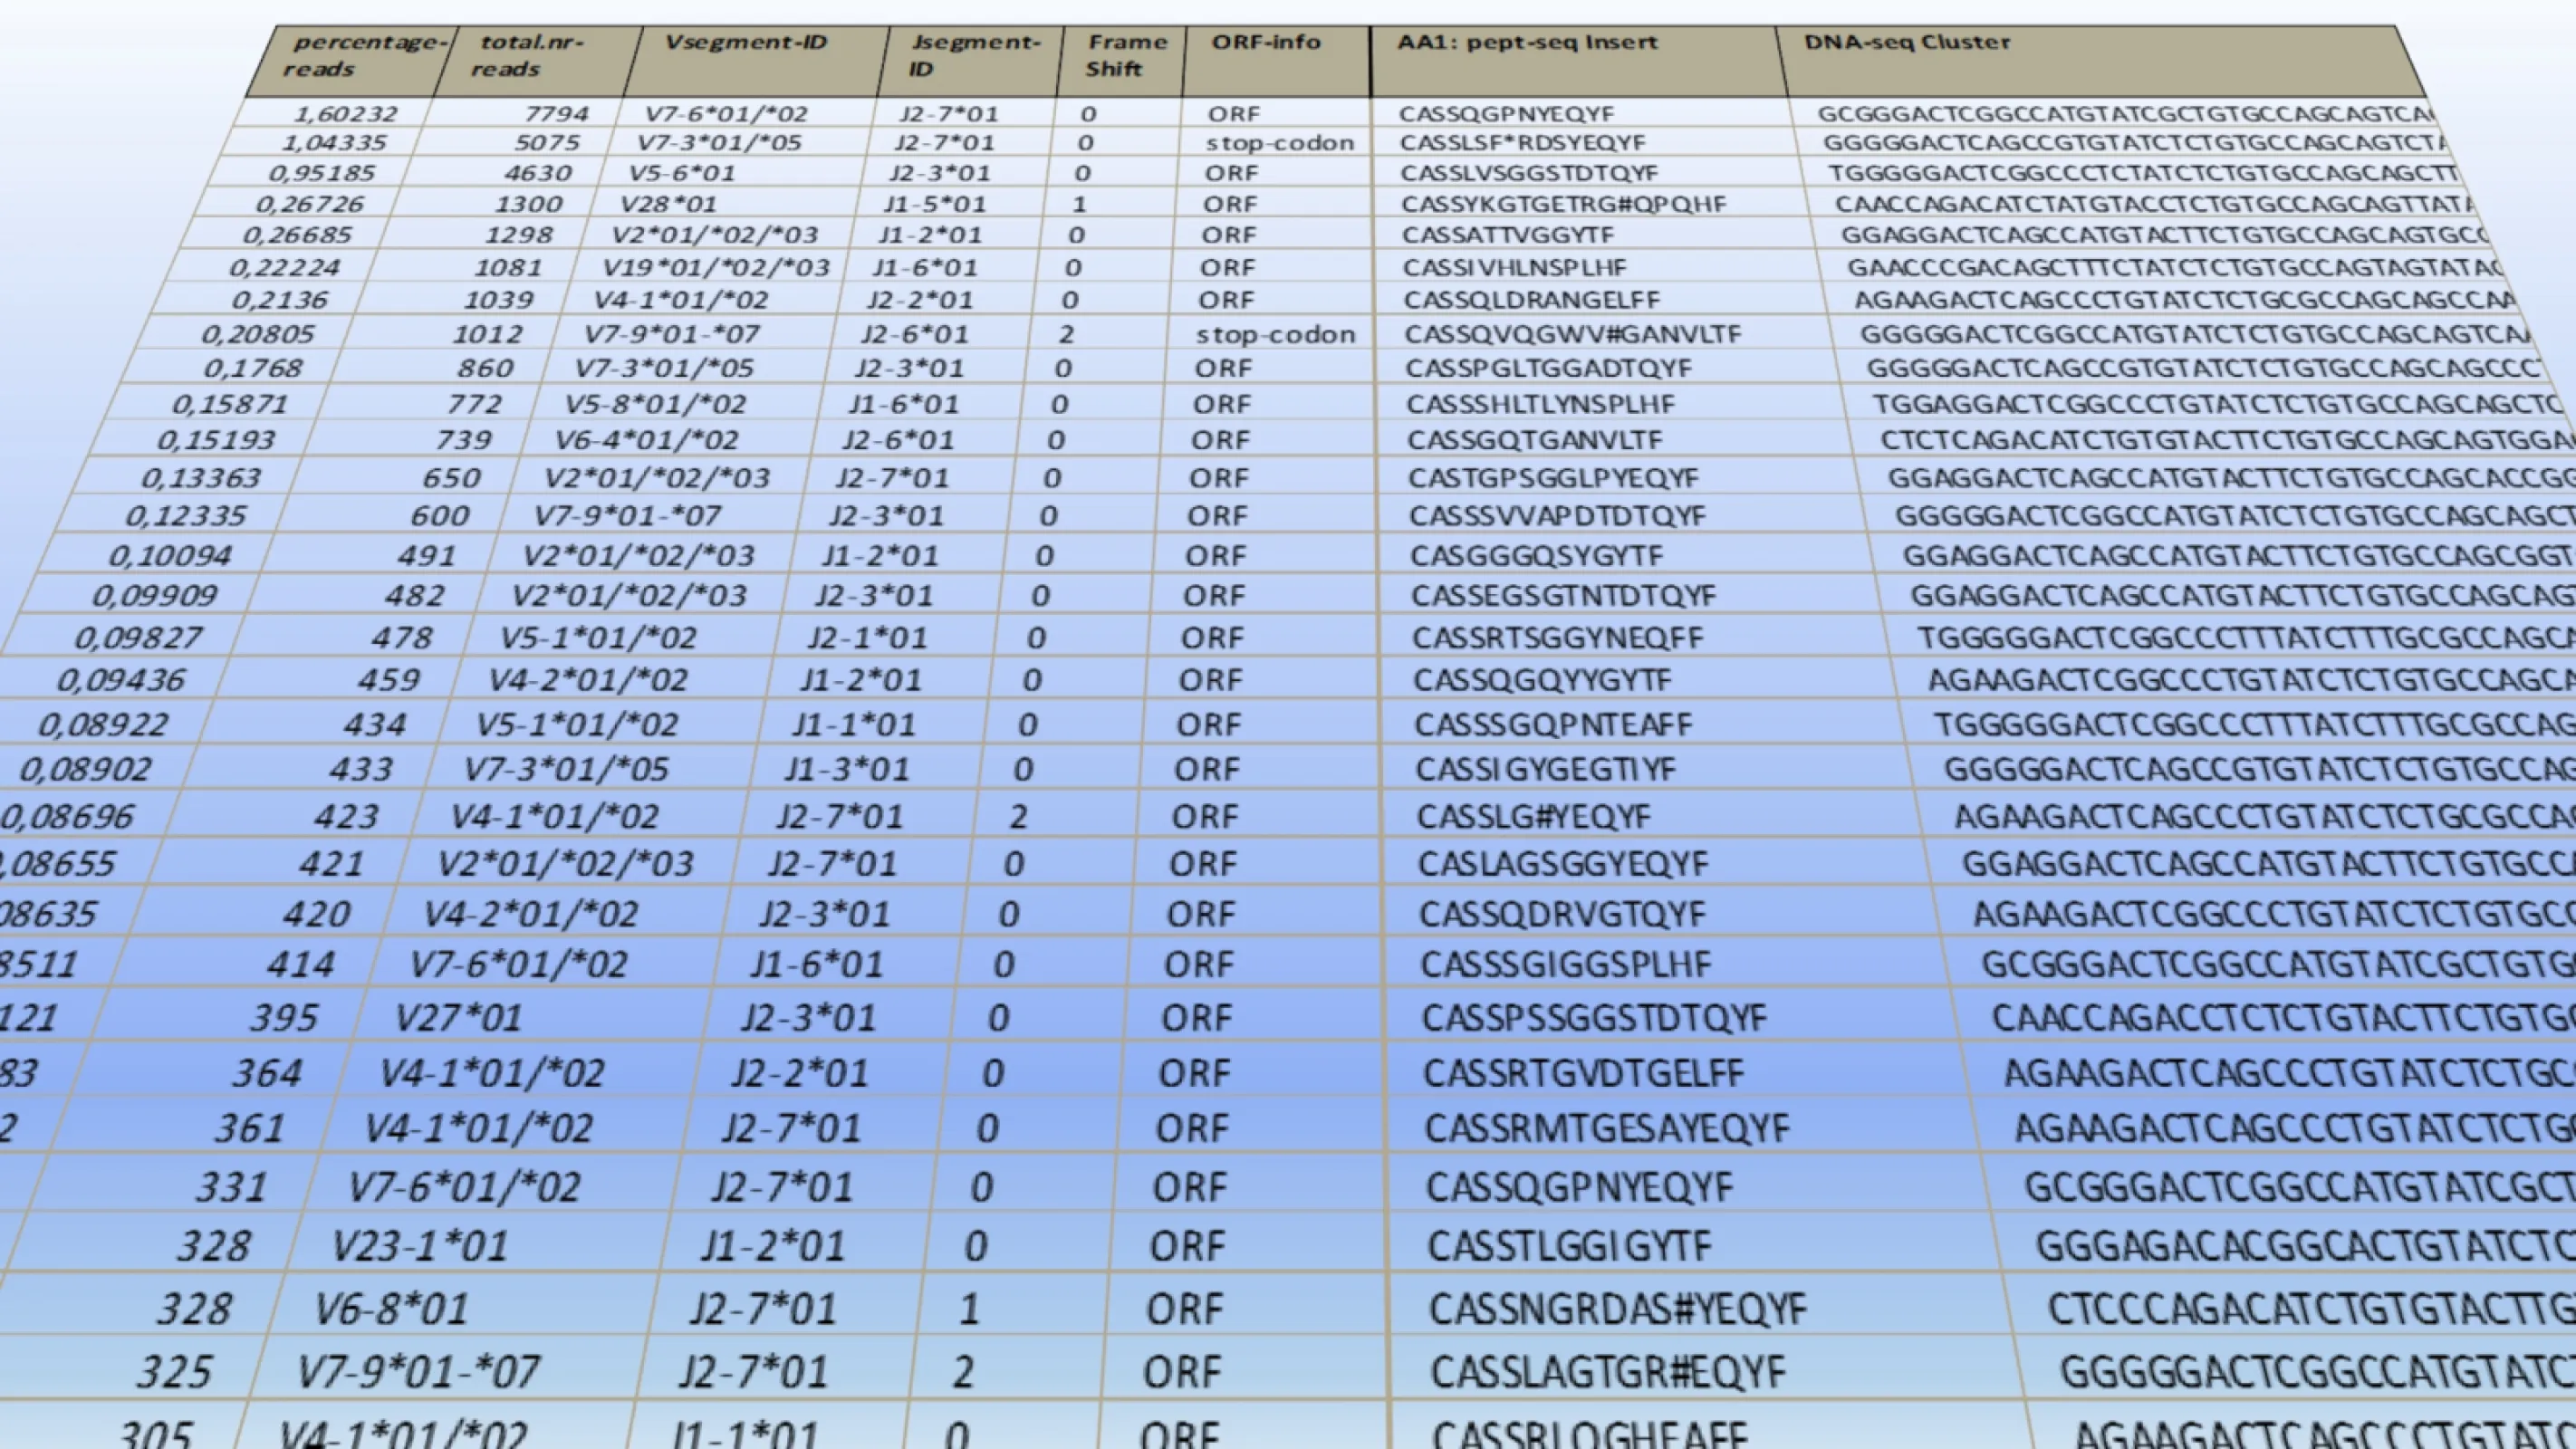Select the percentage value 1,60232
The height and width of the screenshot is (1449, 2576).
[x=345, y=113]
